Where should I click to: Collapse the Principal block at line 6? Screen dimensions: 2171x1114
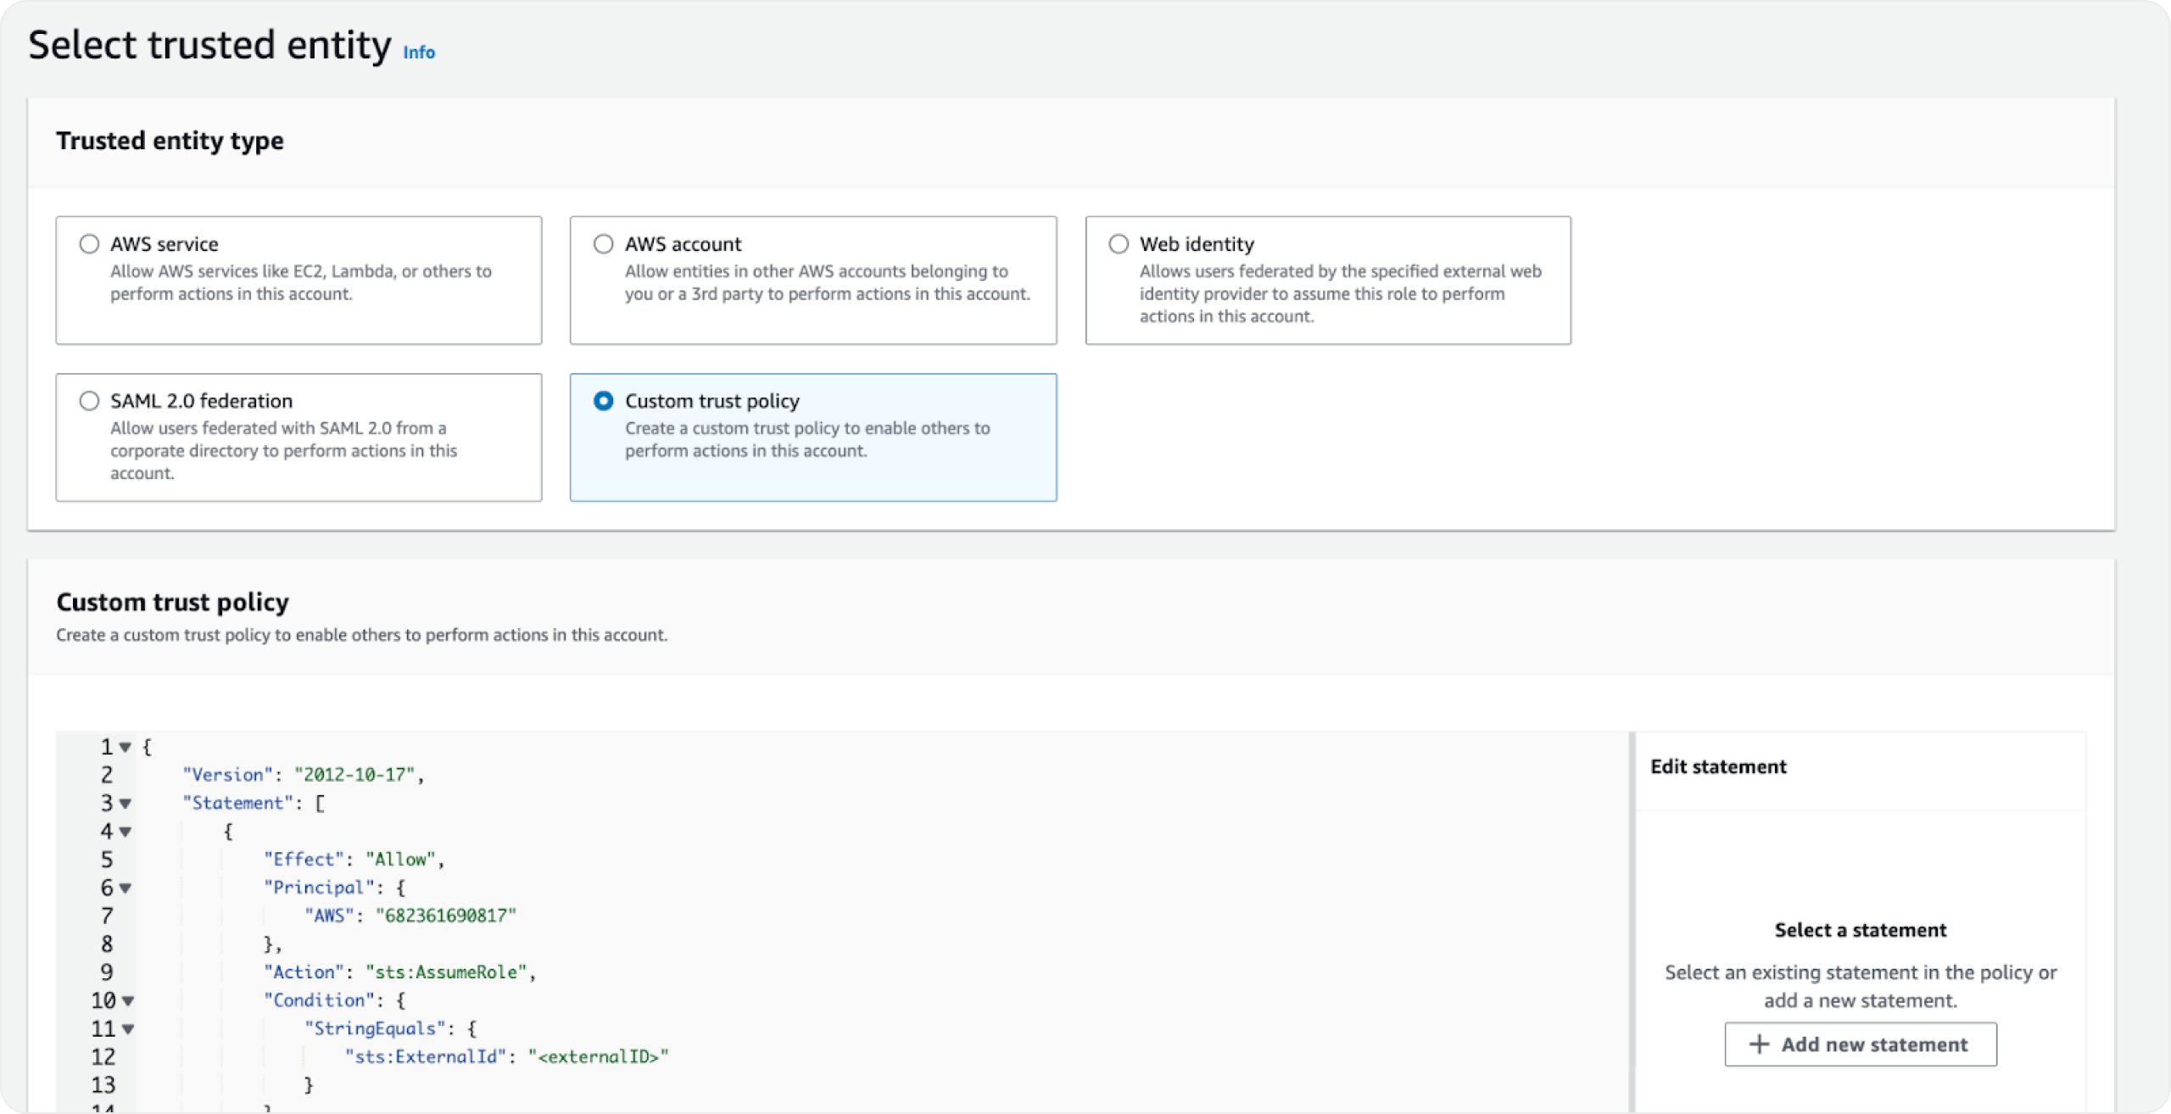pyautogui.click(x=126, y=888)
